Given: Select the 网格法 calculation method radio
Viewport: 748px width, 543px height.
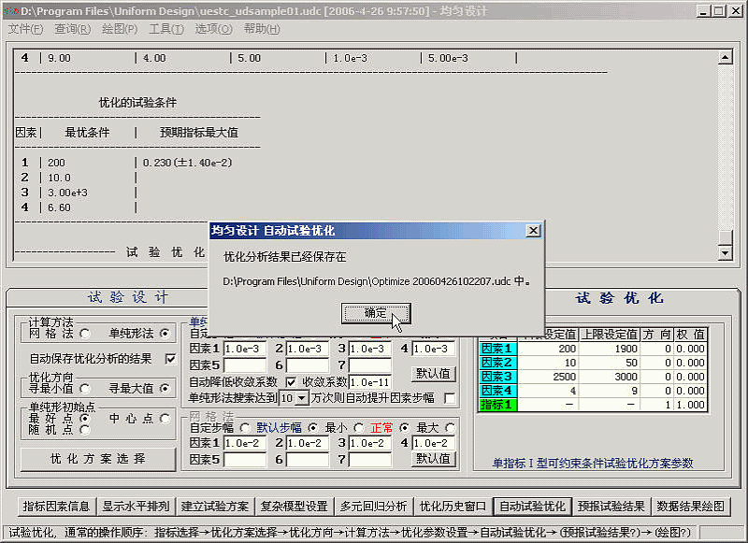Looking at the screenshot, I should tap(84, 333).
